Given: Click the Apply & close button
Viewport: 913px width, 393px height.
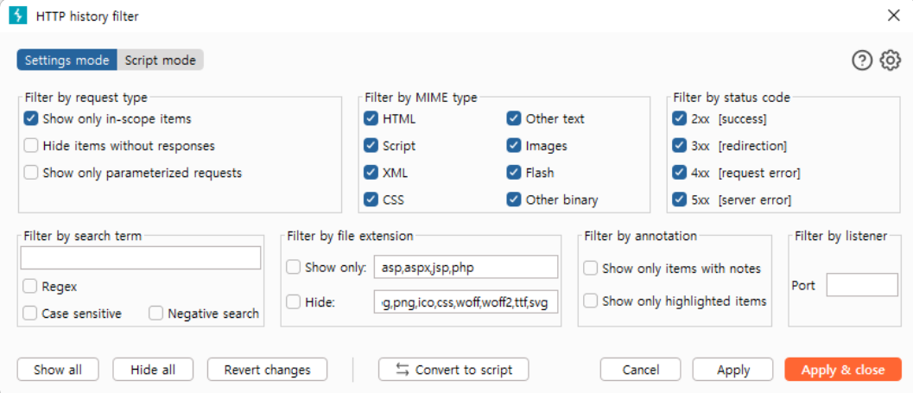Looking at the screenshot, I should tap(842, 370).
